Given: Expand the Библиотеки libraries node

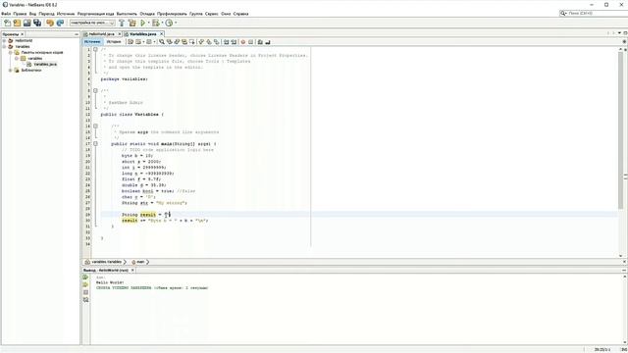Looking at the screenshot, I should 11,70.
